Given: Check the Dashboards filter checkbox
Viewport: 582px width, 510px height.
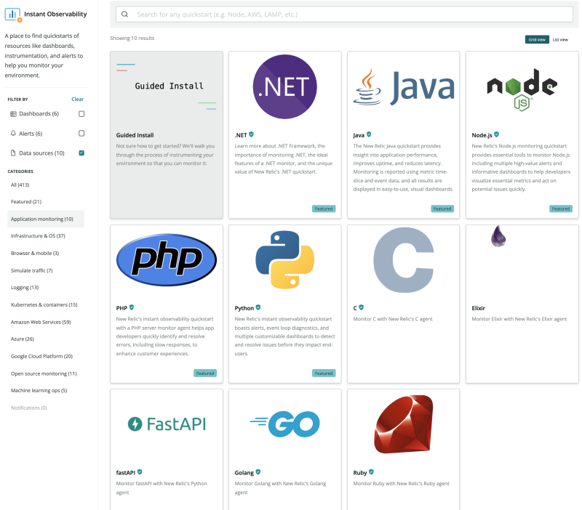Looking at the screenshot, I should click(x=82, y=114).
